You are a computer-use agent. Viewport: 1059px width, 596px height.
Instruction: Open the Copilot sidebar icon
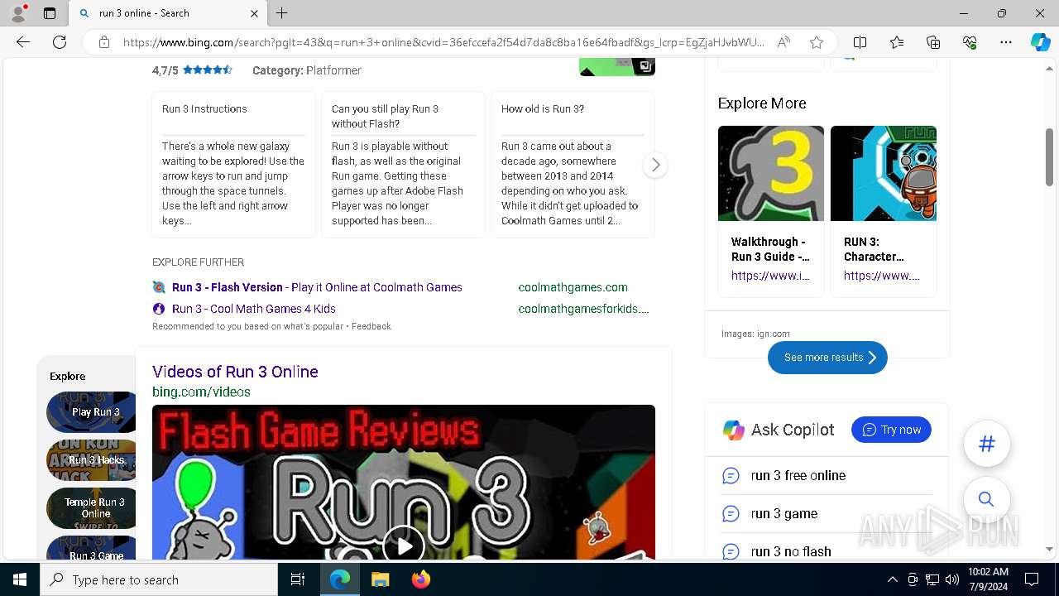tap(1040, 42)
